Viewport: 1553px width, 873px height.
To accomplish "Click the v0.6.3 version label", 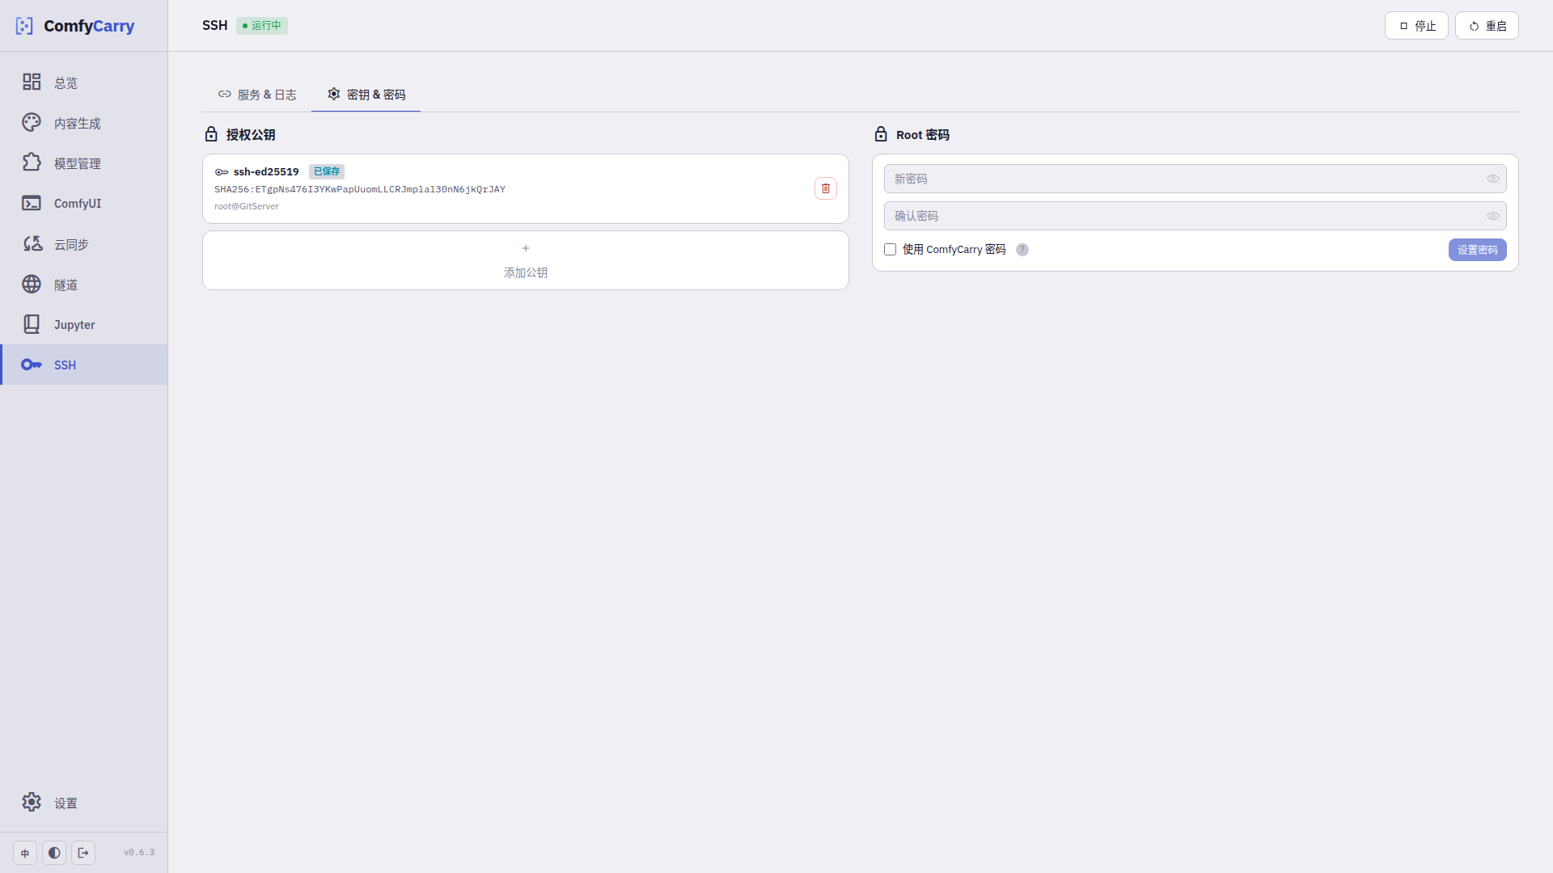I will (x=139, y=853).
